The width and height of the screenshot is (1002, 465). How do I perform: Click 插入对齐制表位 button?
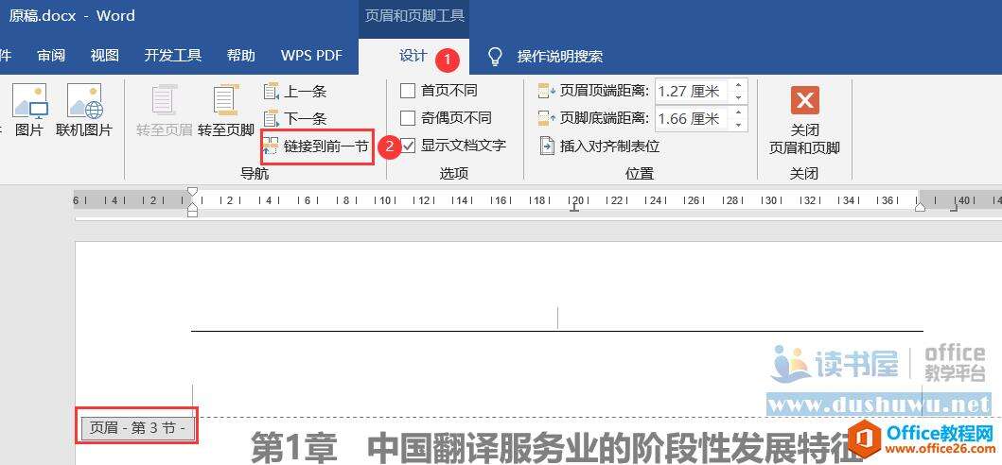pos(600,146)
